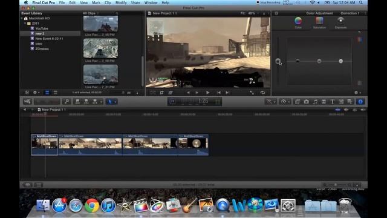This screenshot has width=387, height=218.
Task: Select the first MattBeatDown timeline clip
Action: coord(44,145)
